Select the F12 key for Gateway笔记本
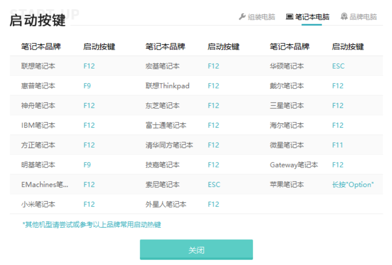 pyautogui.click(x=337, y=165)
